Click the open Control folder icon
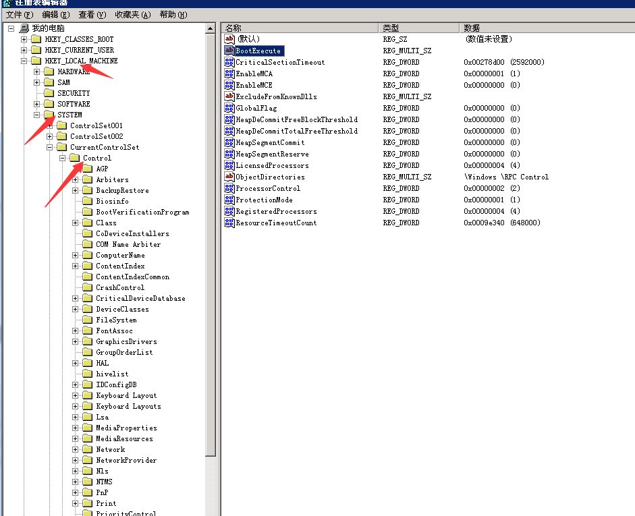Screen dimensions: 635x516 coord(75,158)
